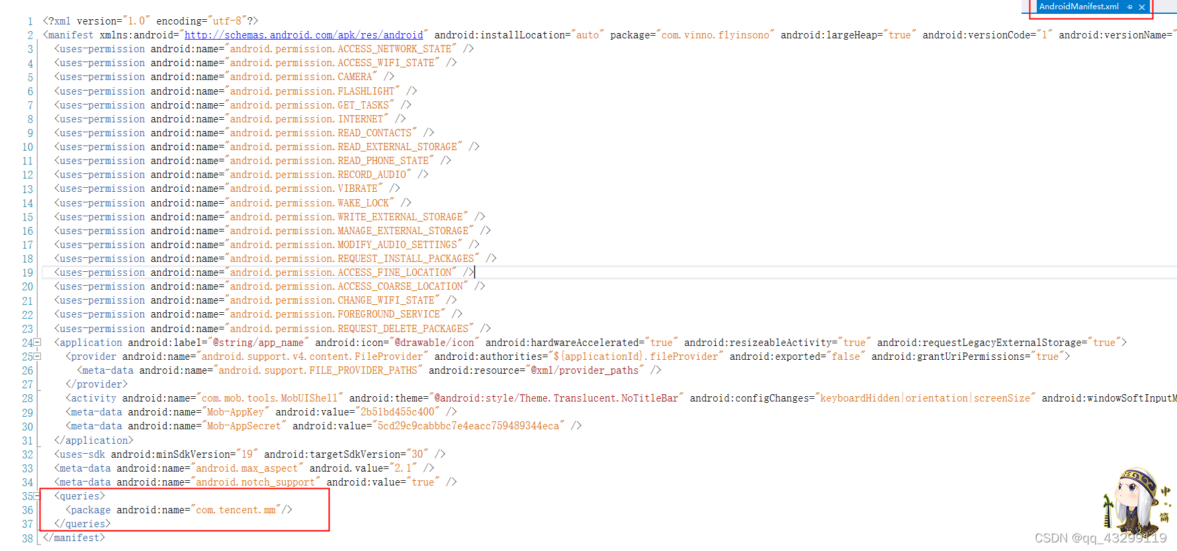Click the VIBRATE permission value
The width and height of the screenshot is (1177, 551).
click(304, 188)
